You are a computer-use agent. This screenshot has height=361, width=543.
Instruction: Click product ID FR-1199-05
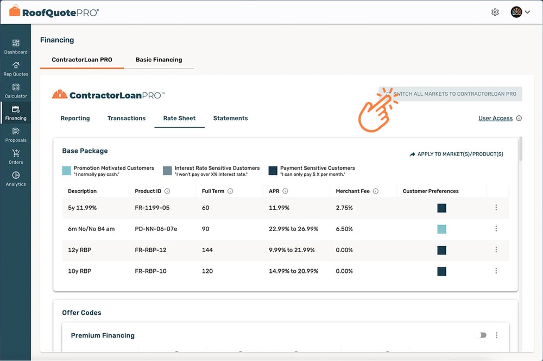[152, 208]
